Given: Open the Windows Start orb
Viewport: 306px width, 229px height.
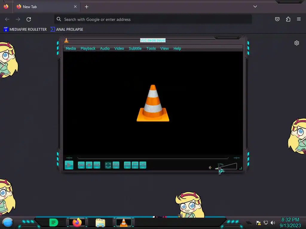Looking at the screenshot, I should point(8,223).
